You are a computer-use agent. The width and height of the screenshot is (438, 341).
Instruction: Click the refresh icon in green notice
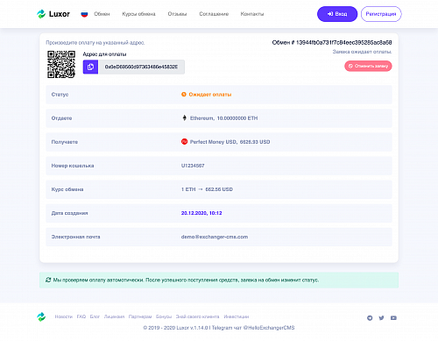point(48,280)
